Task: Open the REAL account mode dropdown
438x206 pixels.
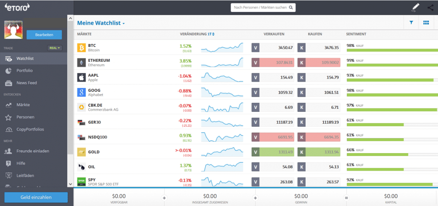Action: [55, 48]
